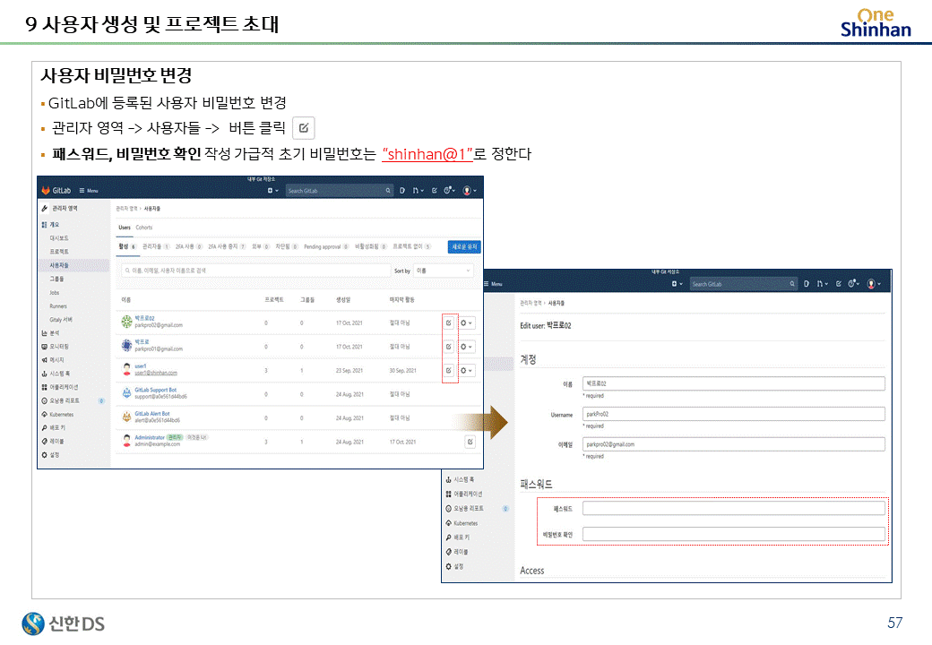Click 시스템 훅 anchor icon in Edit user sidebar
The image size is (932, 645).
click(449, 479)
